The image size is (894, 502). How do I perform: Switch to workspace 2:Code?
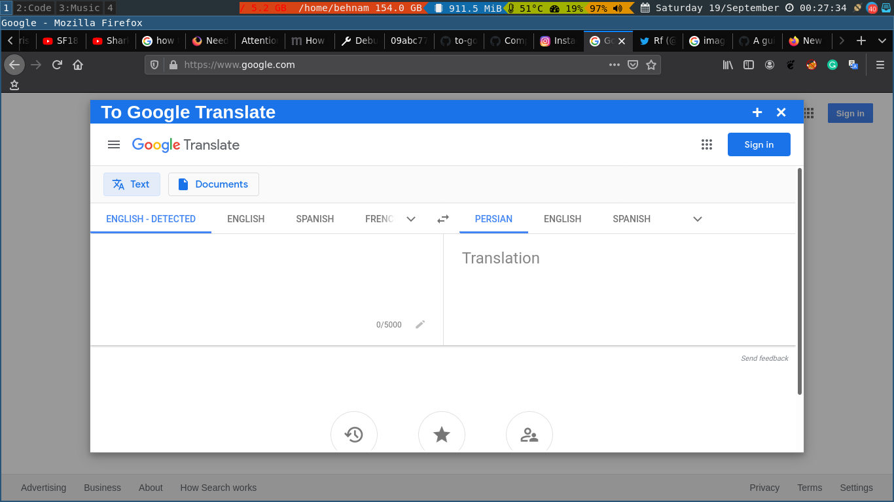[x=33, y=8]
